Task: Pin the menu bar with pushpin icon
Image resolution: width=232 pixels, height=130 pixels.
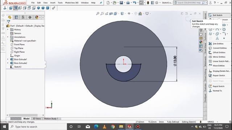Action: (x=101, y=3)
